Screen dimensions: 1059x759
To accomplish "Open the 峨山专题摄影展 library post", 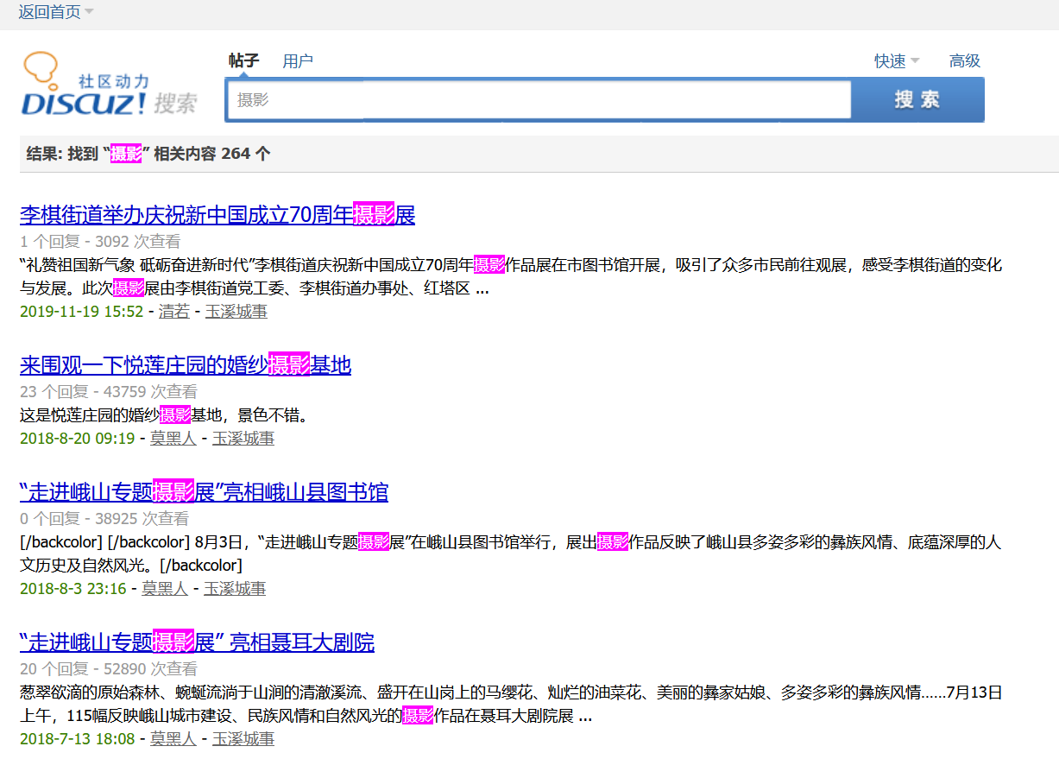I will point(205,491).
